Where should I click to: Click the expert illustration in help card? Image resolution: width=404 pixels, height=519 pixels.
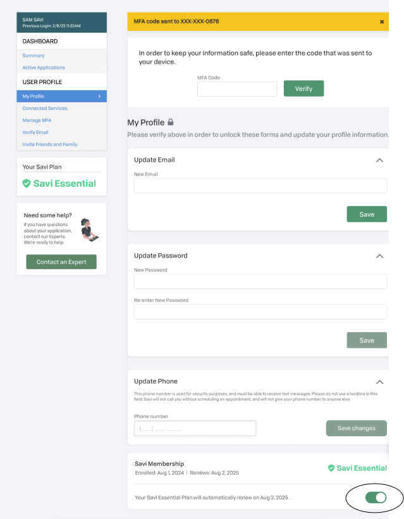point(89,230)
